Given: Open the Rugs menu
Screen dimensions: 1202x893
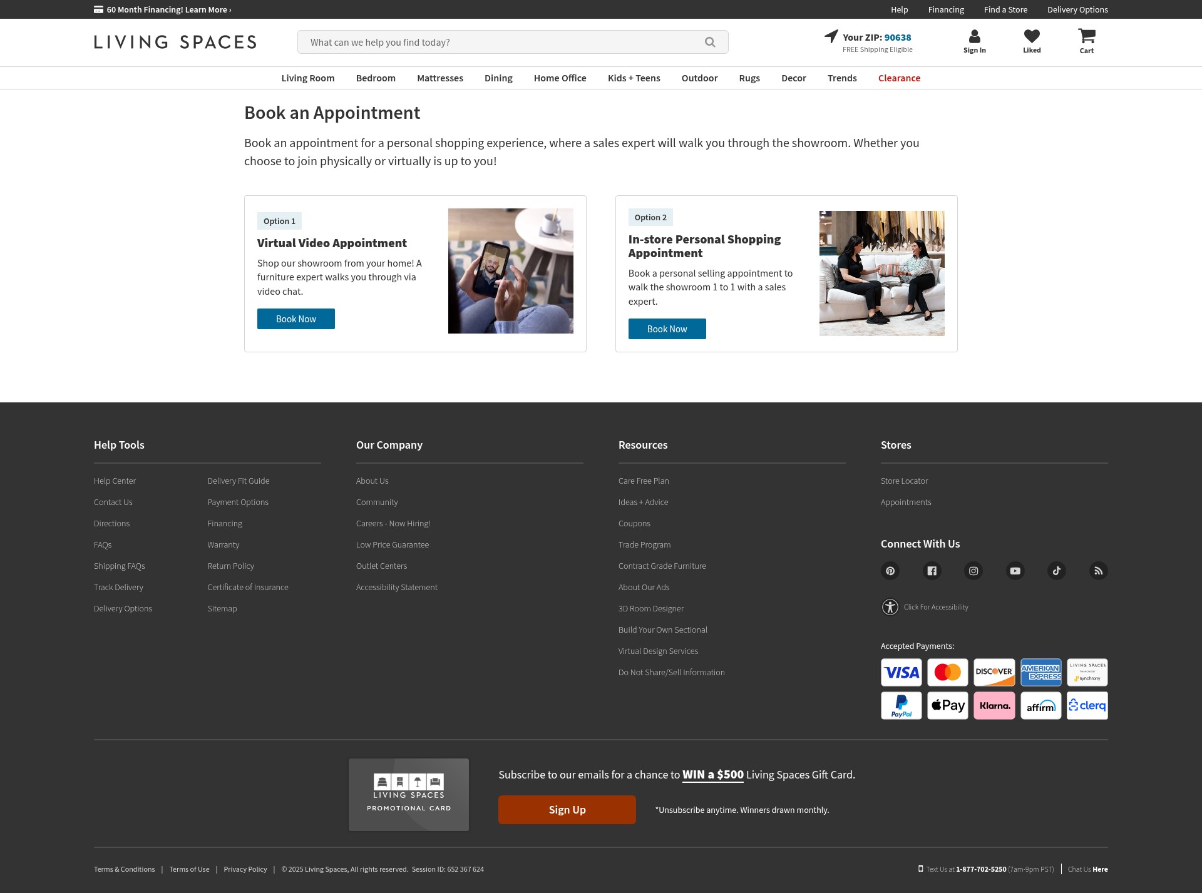Looking at the screenshot, I should pyautogui.click(x=749, y=78).
